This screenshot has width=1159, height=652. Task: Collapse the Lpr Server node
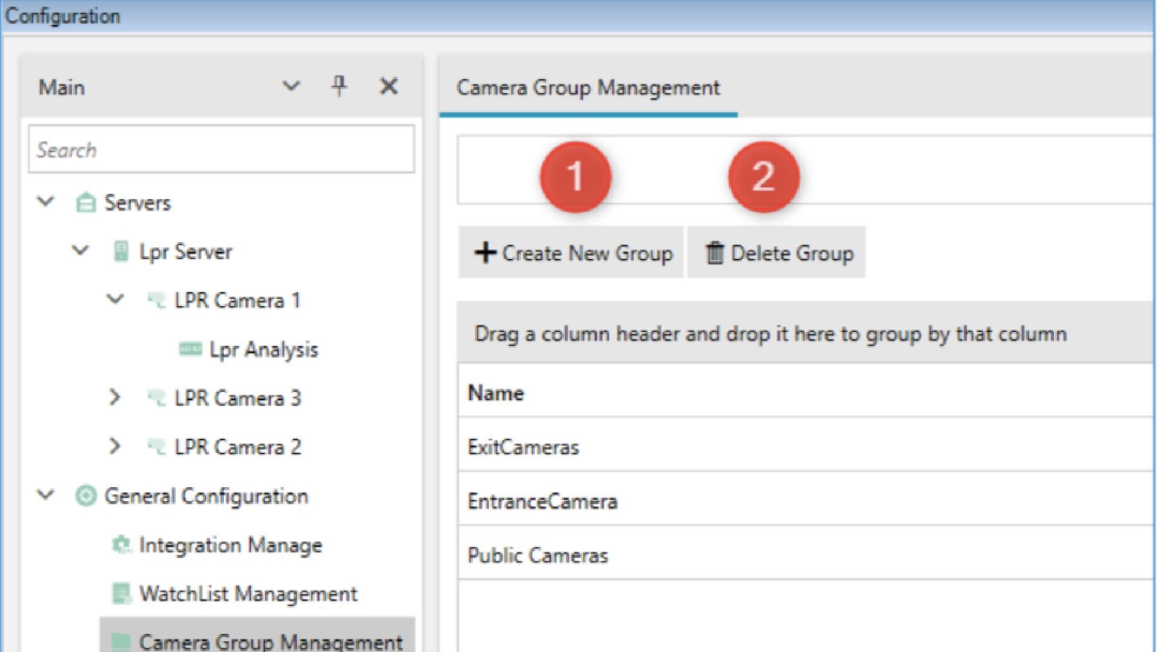[80, 250]
